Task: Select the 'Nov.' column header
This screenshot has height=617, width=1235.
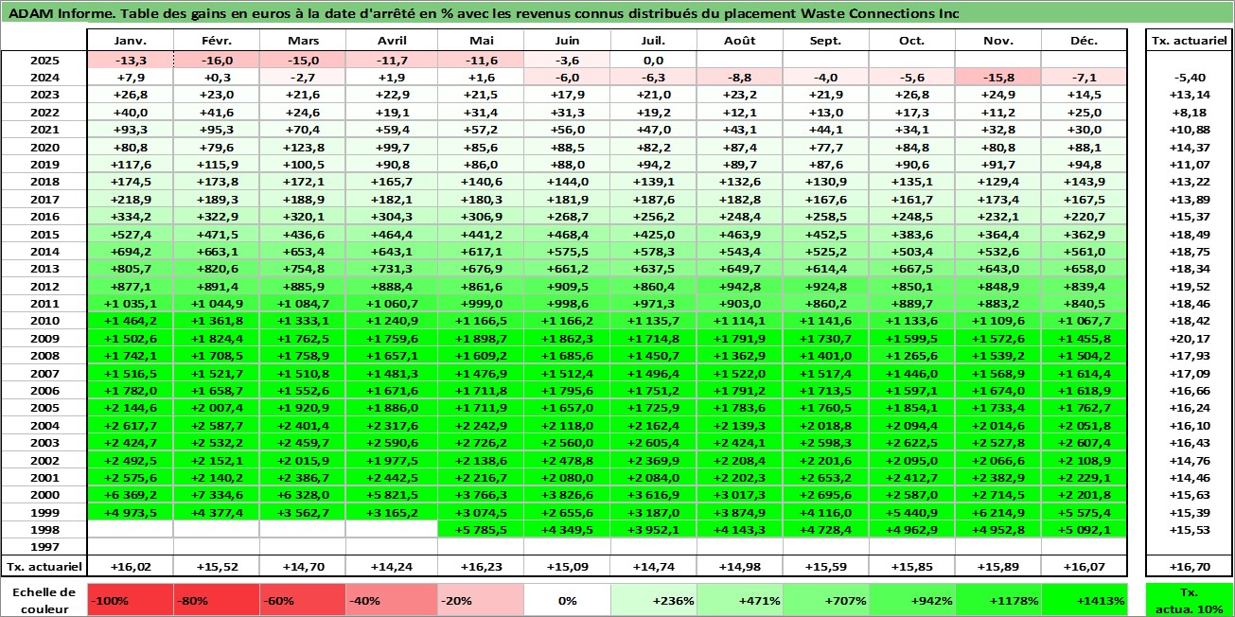Action: (x=997, y=41)
